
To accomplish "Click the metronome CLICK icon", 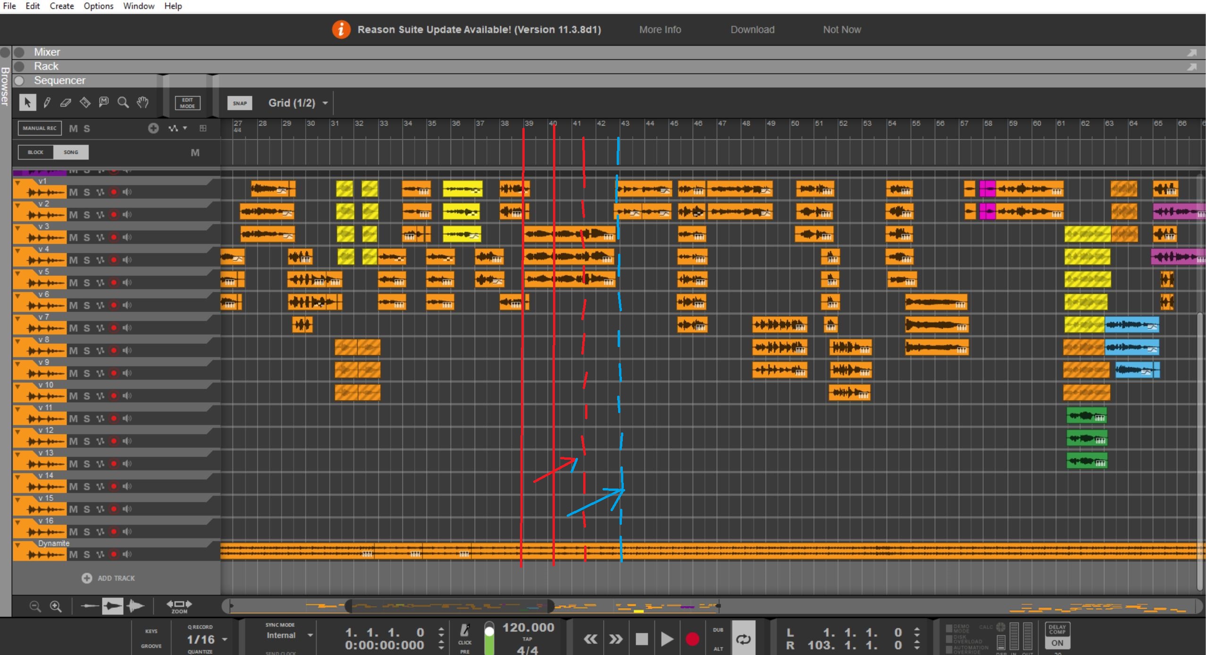I will pos(465,630).
